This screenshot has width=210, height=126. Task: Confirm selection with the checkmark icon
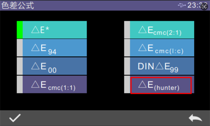[x=15, y=118]
